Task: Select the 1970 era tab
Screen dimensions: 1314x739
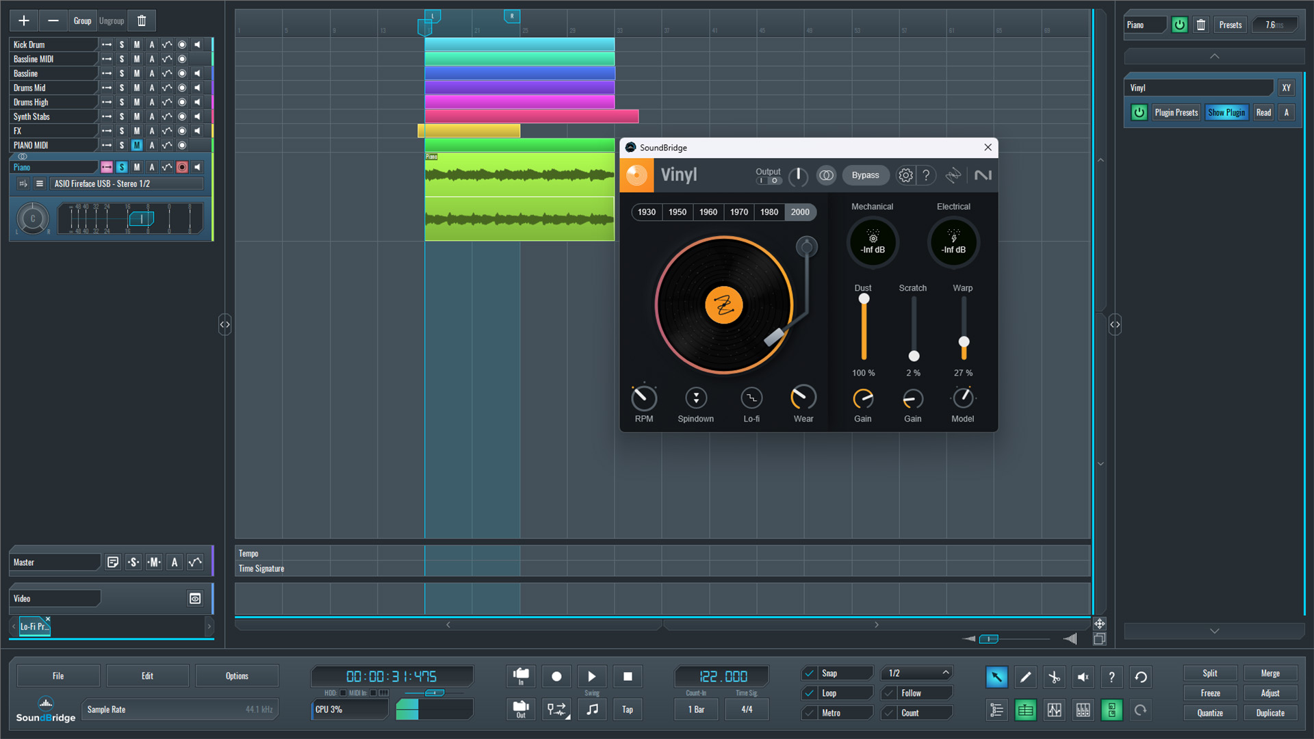Action: coord(739,212)
